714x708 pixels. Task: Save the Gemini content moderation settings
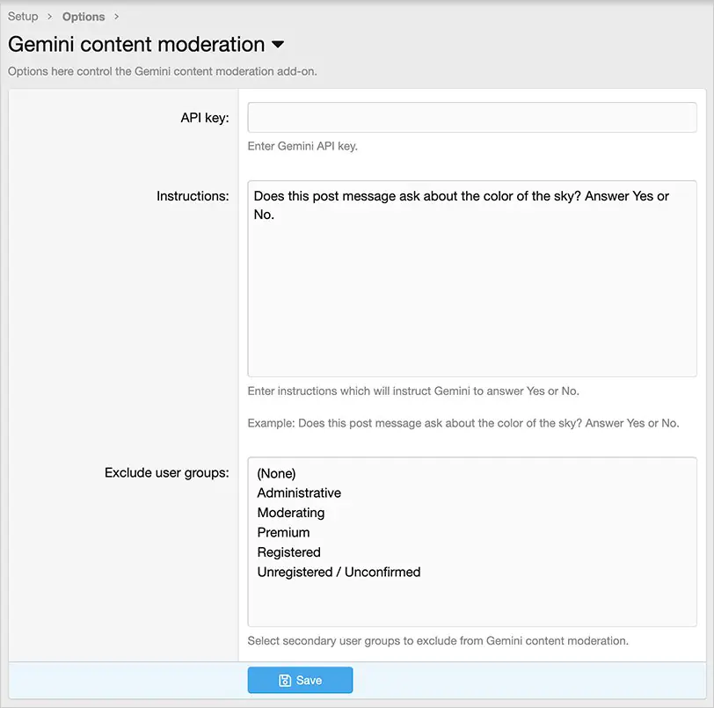click(300, 679)
